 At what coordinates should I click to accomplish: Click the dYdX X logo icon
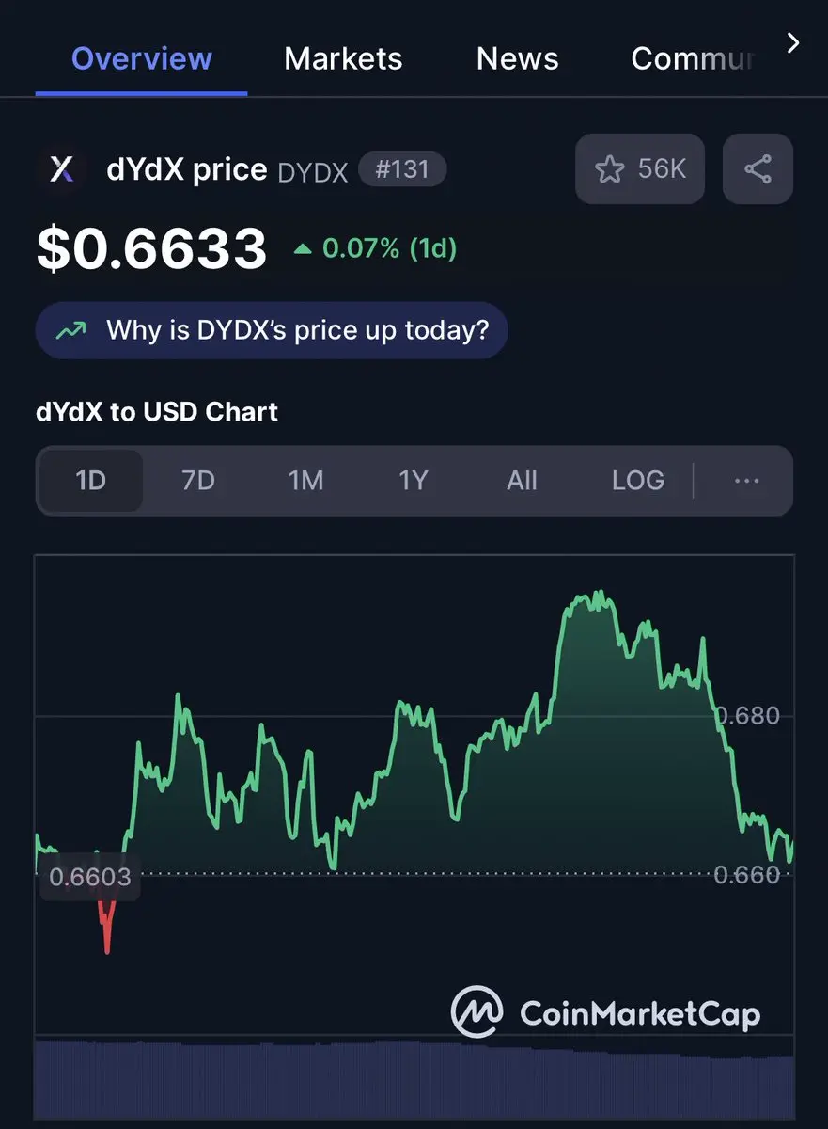(x=62, y=169)
